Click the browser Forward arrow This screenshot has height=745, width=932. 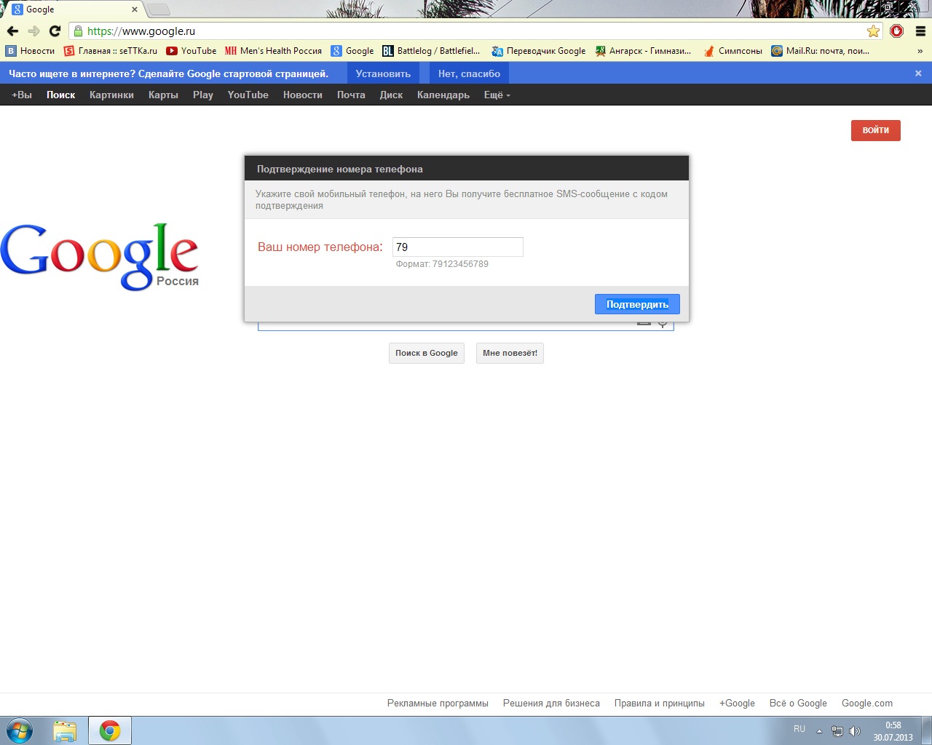point(33,31)
